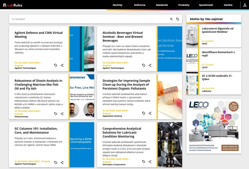Click into the Co hledáte? search field
This screenshot has width=249, height=169.
click(89, 19)
